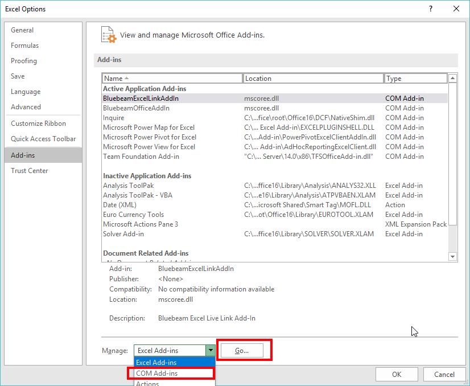This screenshot has height=386, width=470.
Task: Select the Euro Currency Tools row
Action: [x=275, y=215]
